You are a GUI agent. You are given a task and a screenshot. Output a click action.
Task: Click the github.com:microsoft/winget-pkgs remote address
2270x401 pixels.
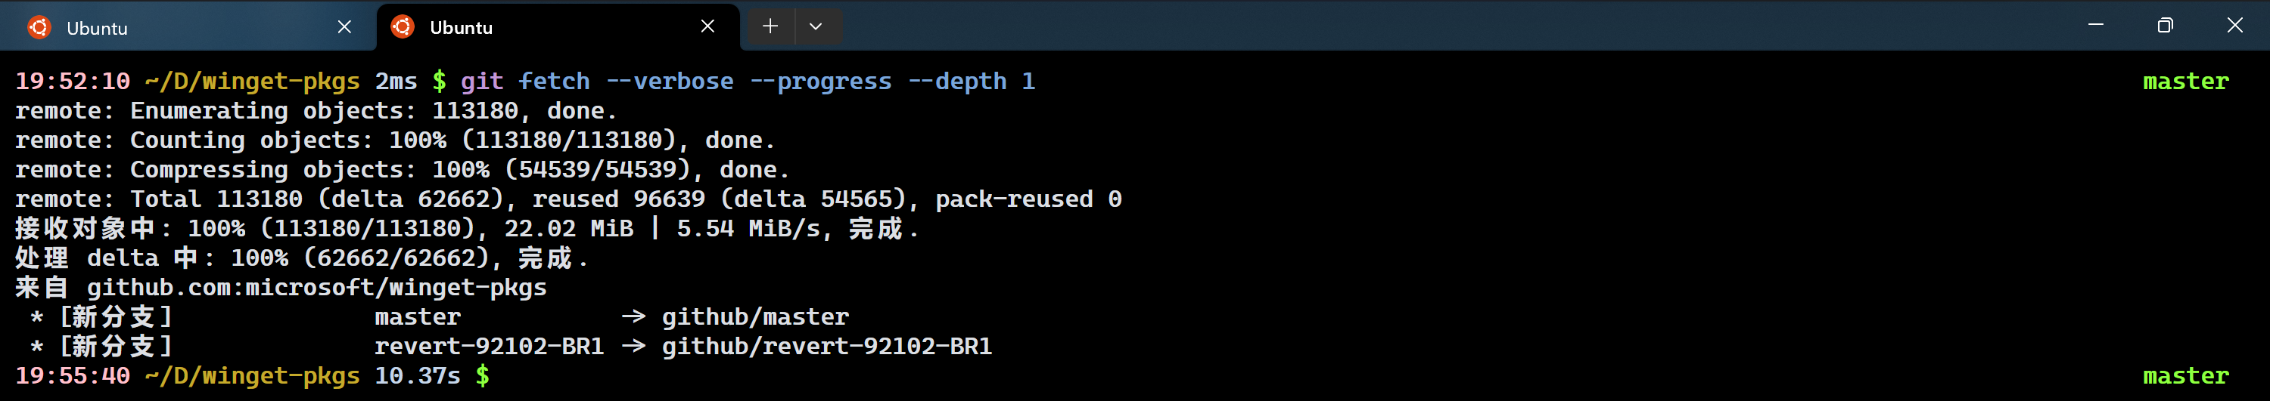(x=316, y=288)
